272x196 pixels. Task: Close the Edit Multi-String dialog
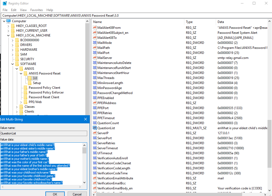85,119
